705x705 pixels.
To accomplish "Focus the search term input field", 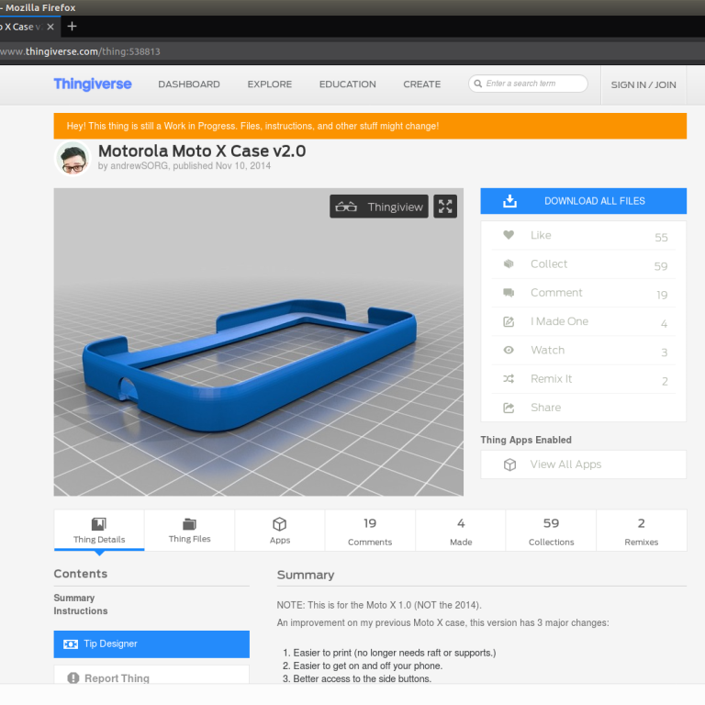I will [529, 84].
